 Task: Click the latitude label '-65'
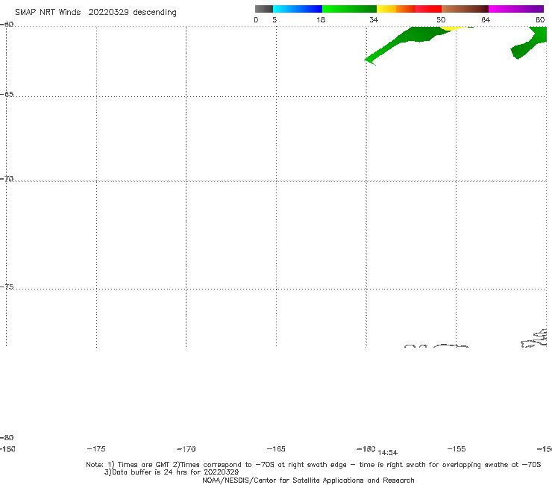(7, 95)
